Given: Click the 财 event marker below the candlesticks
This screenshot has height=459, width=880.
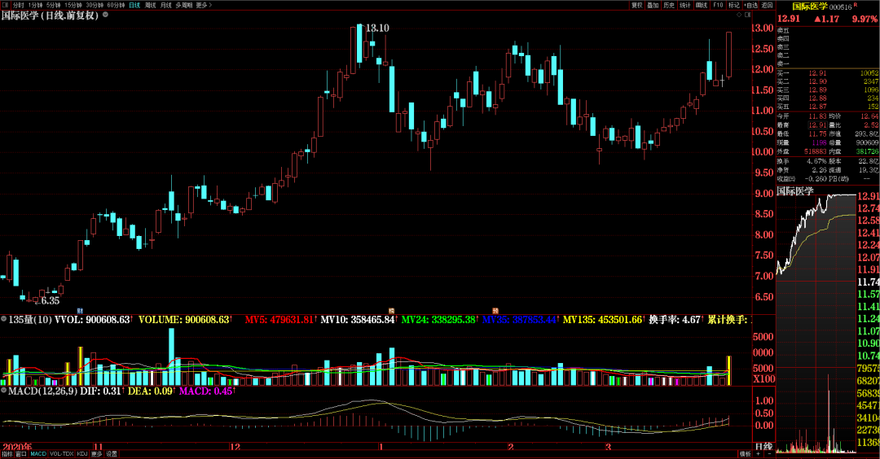Looking at the screenshot, I should (x=80, y=311).
